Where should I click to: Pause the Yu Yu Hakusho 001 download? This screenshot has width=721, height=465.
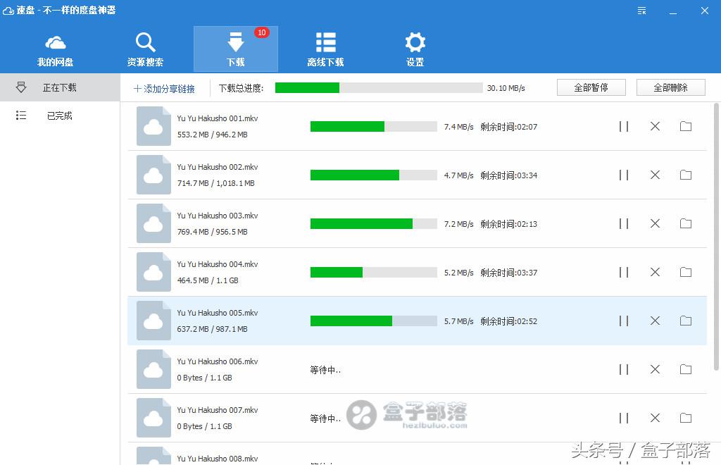click(x=623, y=126)
